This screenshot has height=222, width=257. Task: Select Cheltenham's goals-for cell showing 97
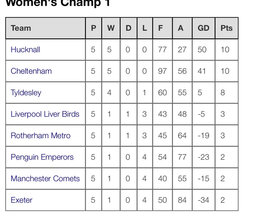pos(163,71)
